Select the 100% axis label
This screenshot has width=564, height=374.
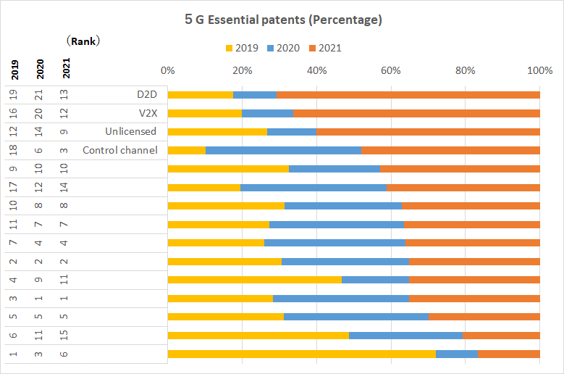point(539,70)
